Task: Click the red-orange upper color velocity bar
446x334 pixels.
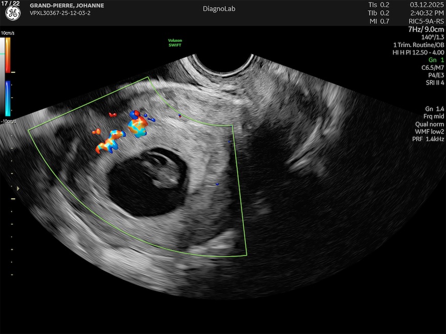Action: 8,54
